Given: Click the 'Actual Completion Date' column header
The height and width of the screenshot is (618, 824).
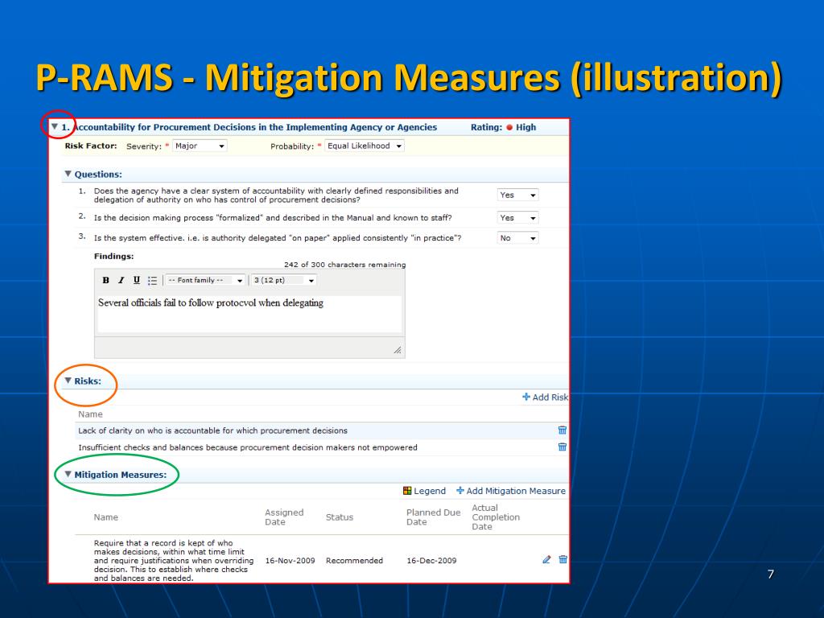Looking at the screenshot, I should [x=496, y=517].
